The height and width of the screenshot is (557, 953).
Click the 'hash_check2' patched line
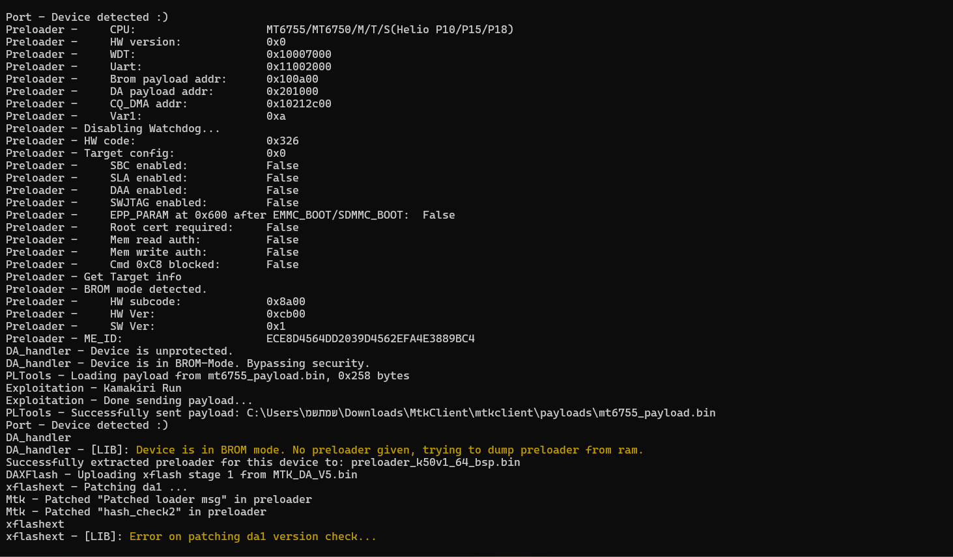point(135,511)
